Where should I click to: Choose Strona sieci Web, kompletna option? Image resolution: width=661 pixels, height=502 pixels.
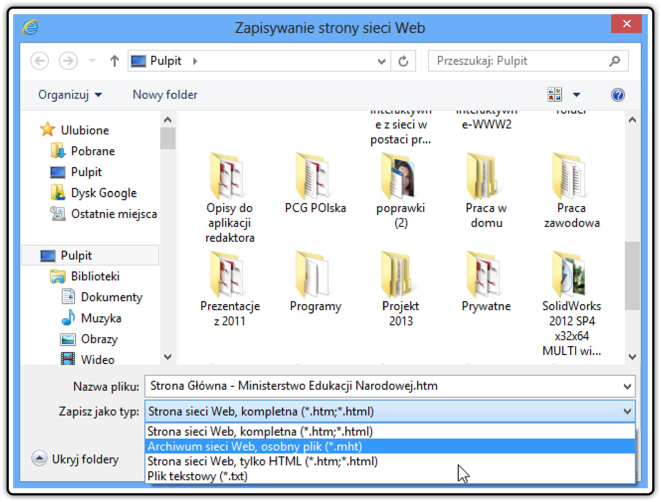click(390, 431)
